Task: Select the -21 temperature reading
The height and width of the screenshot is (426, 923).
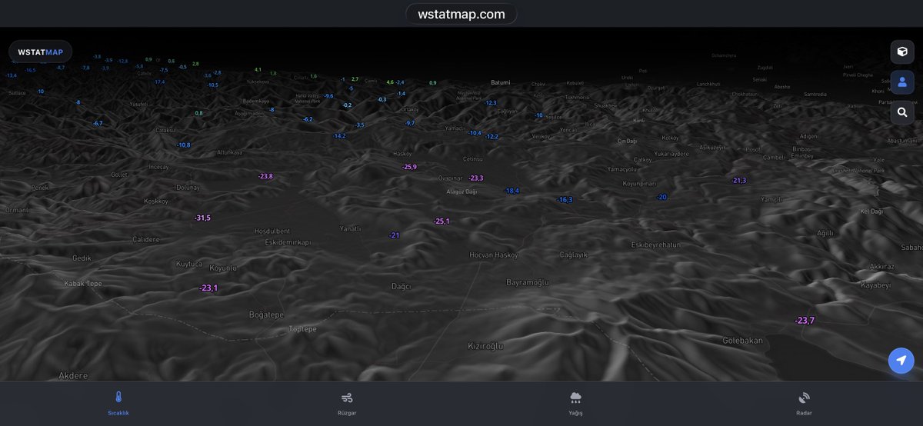Action: (x=395, y=235)
